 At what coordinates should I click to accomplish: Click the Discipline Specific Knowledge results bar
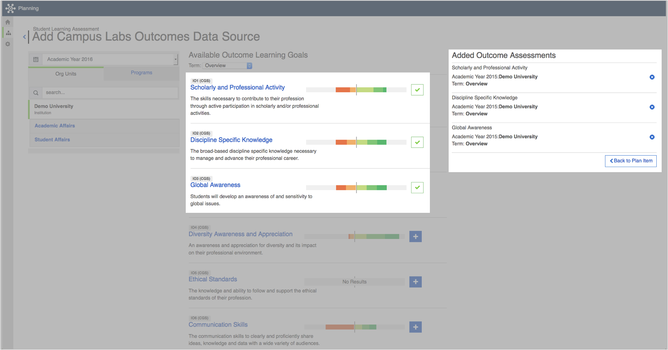pos(356,142)
